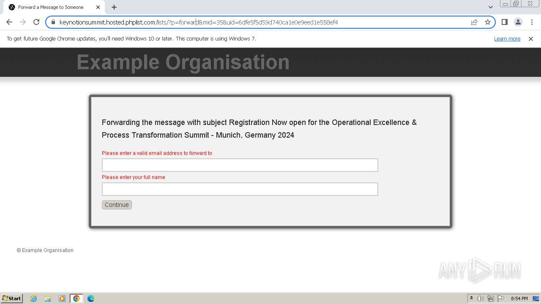Expand the tab search dropdown
Image resolution: width=541 pixels, height=304 pixels.
click(491, 7)
